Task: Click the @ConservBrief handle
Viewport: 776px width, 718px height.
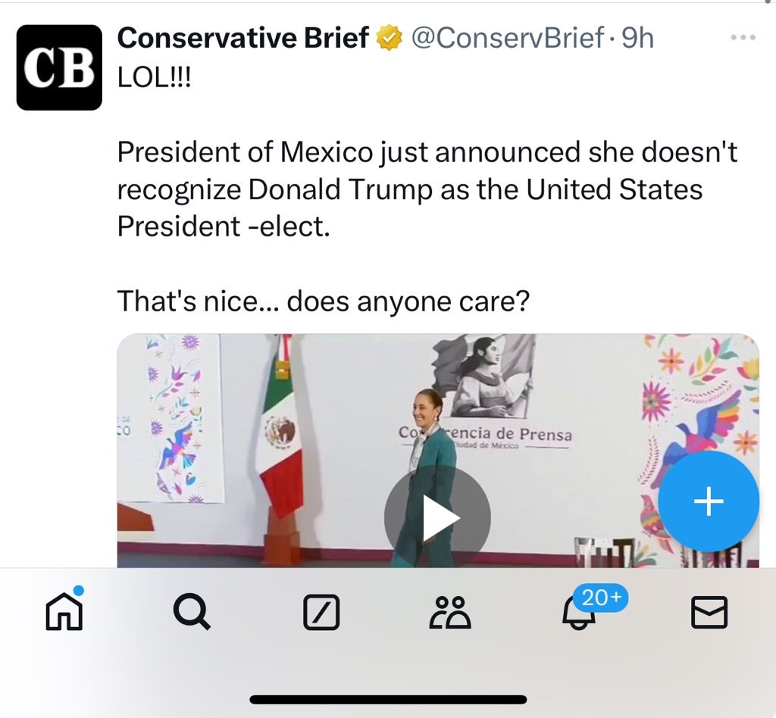Action: [508, 38]
